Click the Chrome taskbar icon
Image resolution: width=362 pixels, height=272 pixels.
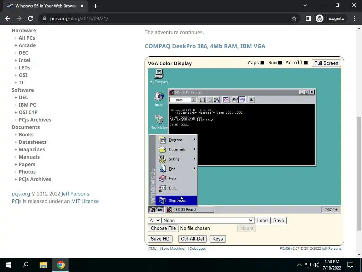[61, 265]
